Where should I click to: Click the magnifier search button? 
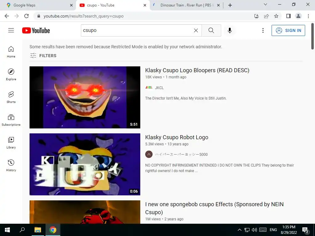[x=211, y=30]
